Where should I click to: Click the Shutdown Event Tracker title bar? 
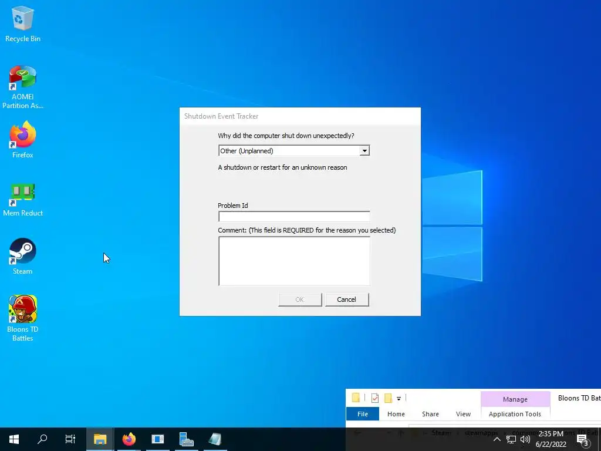point(300,116)
